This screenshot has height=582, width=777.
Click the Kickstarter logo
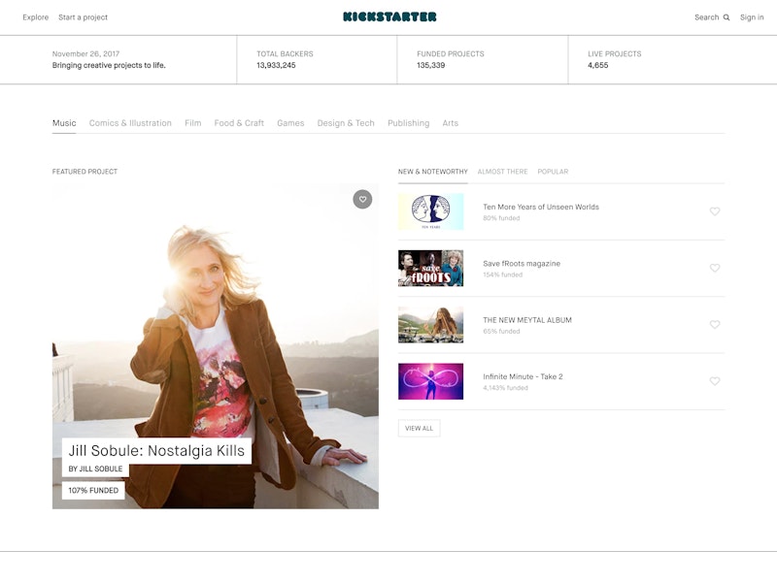(x=389, y=16)
